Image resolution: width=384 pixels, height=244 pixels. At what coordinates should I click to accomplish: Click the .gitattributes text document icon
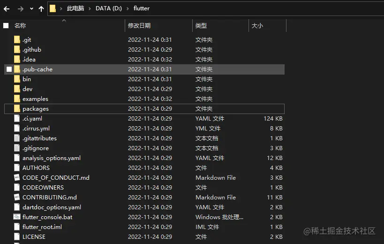tap(17, 138)
